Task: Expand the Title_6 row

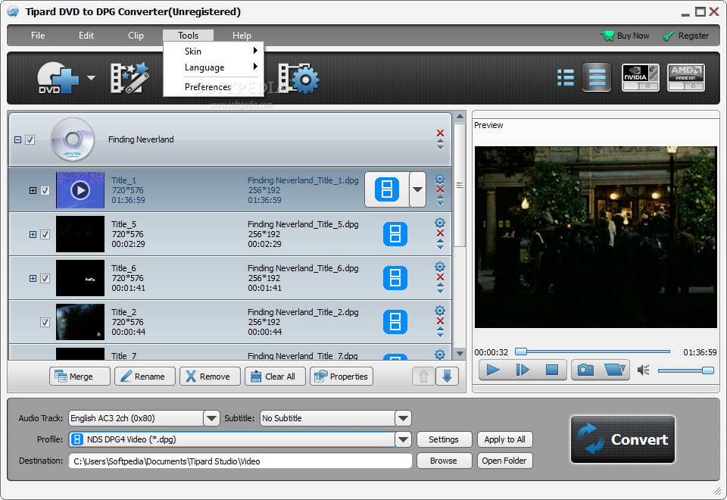Action: coord(33,278)
